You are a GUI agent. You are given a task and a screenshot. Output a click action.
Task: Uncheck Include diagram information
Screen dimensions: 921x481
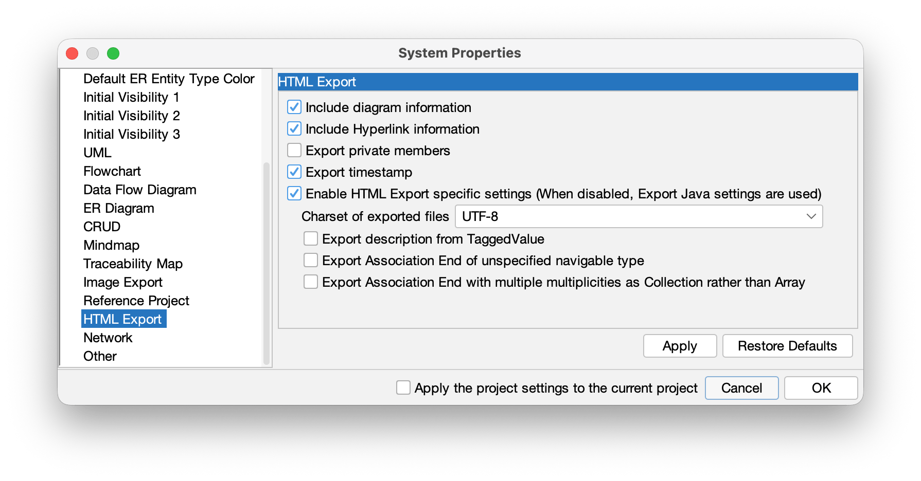pyautogui.click(x=294, y=107)
